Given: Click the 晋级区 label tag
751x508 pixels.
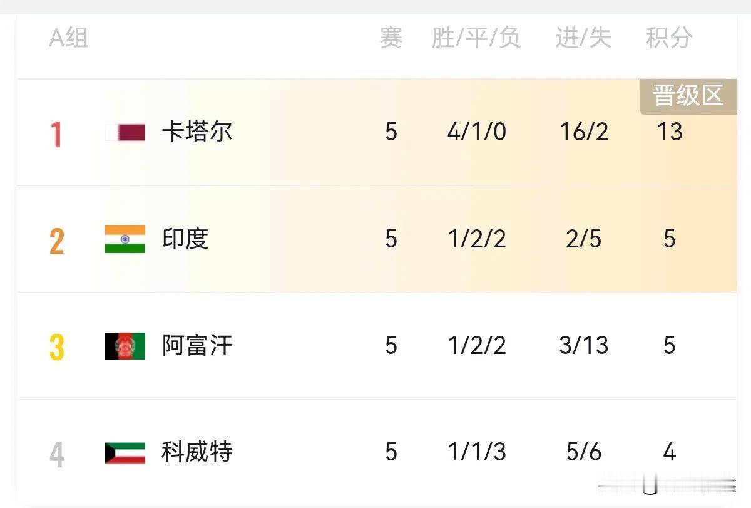Looking at the screenshot, I should coord(688,96).
